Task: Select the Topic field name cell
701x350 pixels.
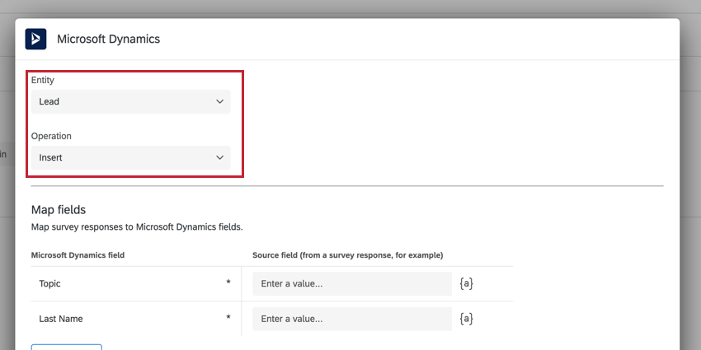Action: 136,283
